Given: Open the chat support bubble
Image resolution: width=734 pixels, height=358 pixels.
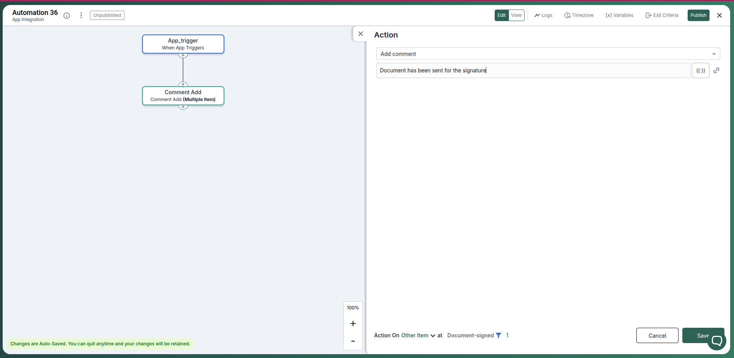Looking at the screenshot, I should pos(717,340).
